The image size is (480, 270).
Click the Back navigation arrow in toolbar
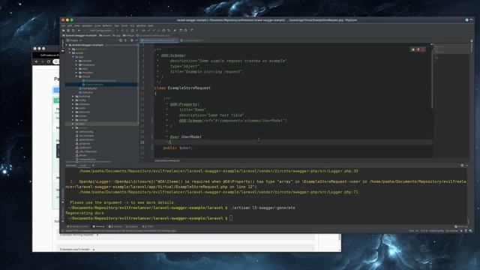click(79, 30)
